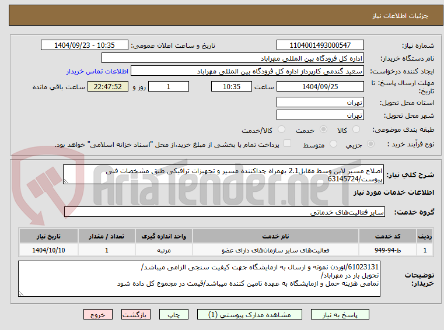Viewport: 444px width, 330px height.
Task: Click the واحد اندازه گیری column header
Action: 164,236
